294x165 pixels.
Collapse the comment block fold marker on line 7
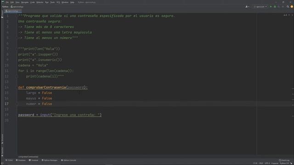(x=17, y=49)
